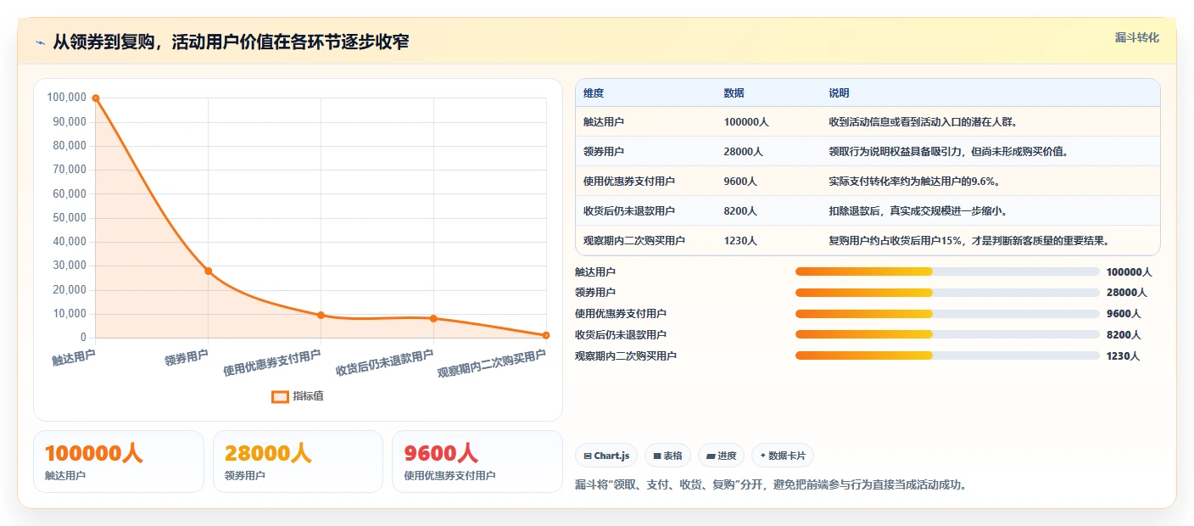The width and height of the screenshot is (1194, 526).
Task: Click the 触达用户 x-axis label
Action: [x=74, y=357]
